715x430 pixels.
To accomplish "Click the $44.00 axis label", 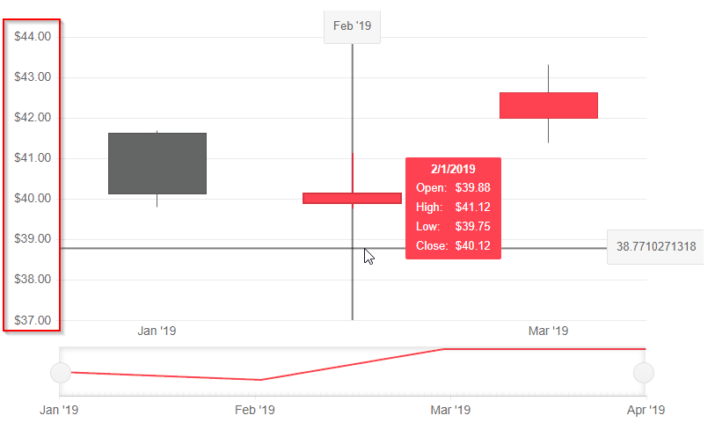I will click(33, 36).
